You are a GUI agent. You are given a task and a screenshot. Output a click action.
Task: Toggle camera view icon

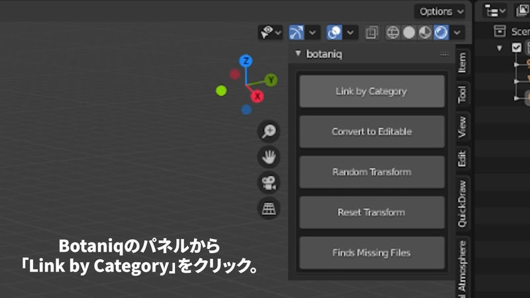[269, 183]
